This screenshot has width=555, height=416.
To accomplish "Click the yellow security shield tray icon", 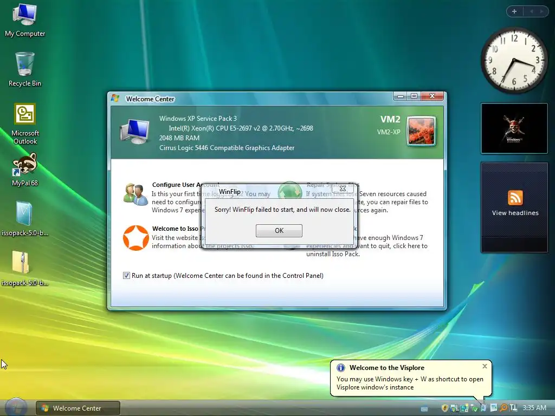I will point(445,408).
